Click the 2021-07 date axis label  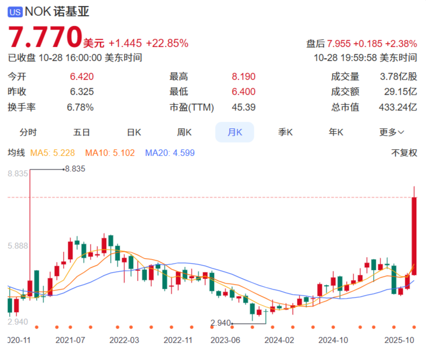[70, 340]
